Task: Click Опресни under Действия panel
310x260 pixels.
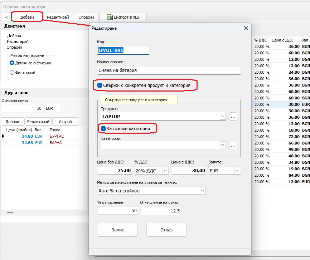Action: point(14,47)
